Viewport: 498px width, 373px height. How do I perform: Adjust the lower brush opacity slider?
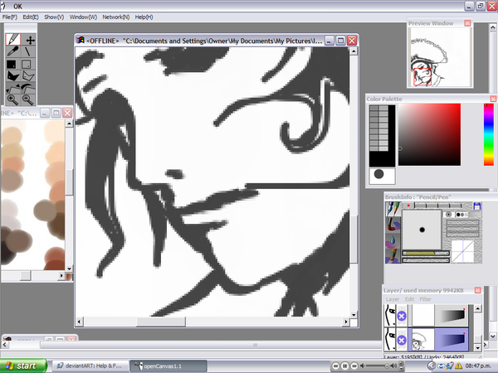point(426,260)
